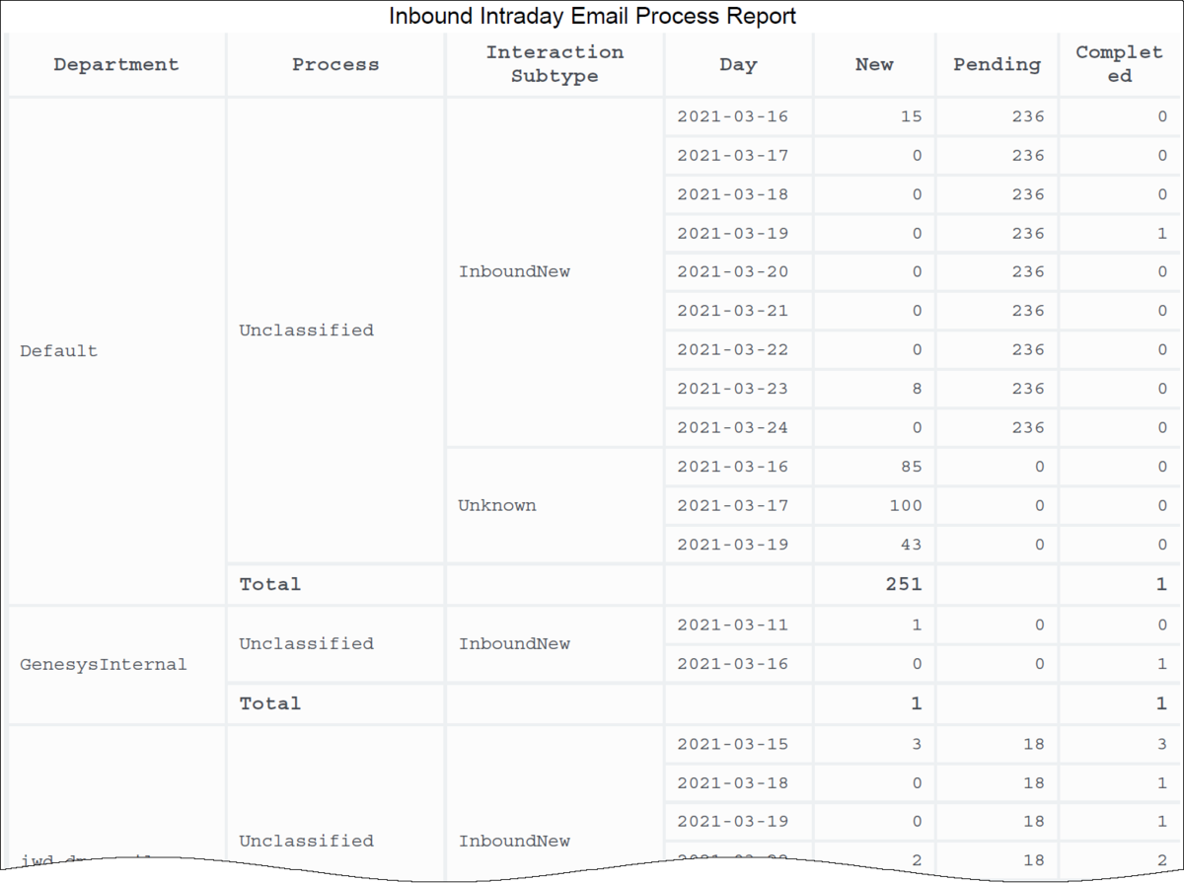Click the 2021-03-11 day cell
Viewport: 1184px width, 883px height.
point(738,625)
